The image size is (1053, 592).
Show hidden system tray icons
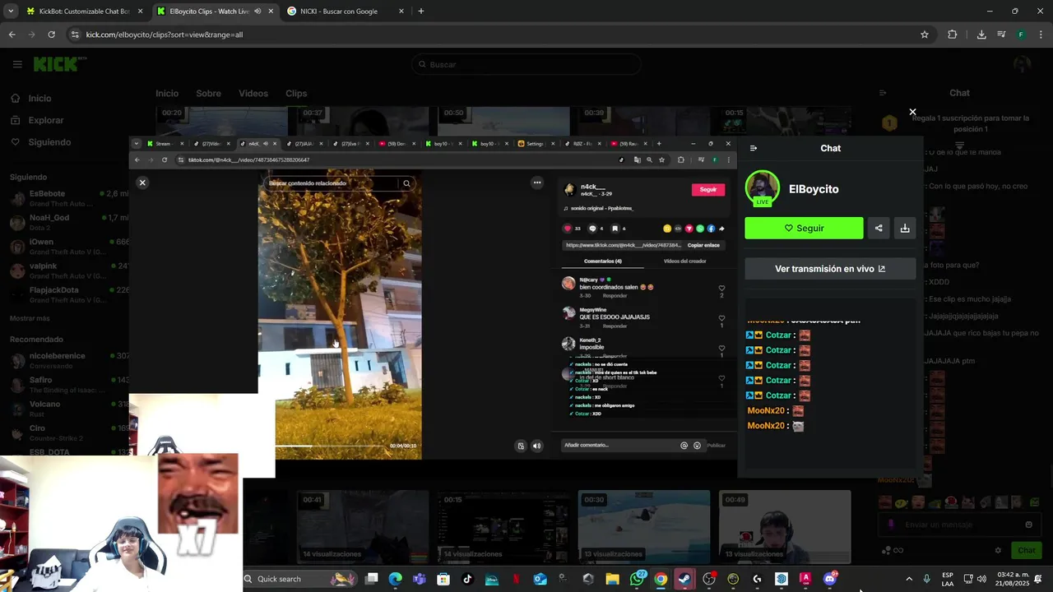click(908, 579)
